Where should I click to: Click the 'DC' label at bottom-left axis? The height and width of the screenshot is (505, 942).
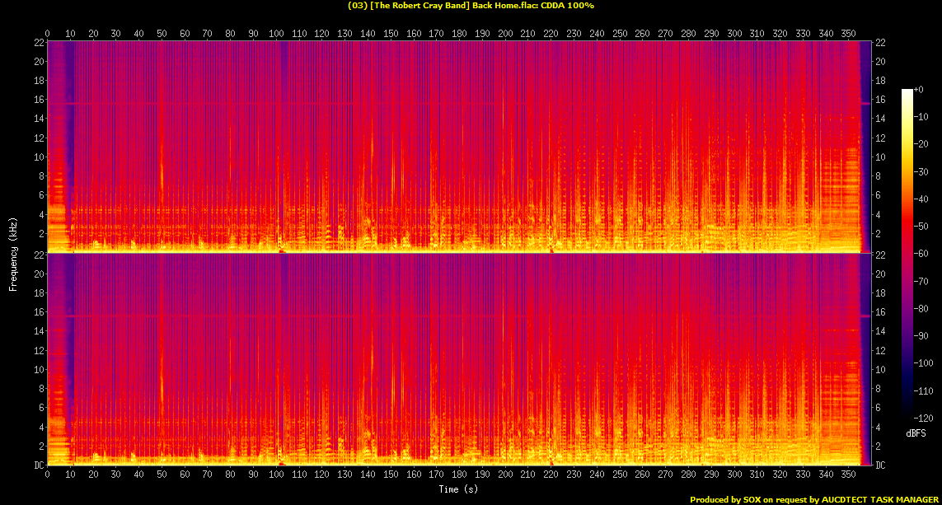pos(37,465)
